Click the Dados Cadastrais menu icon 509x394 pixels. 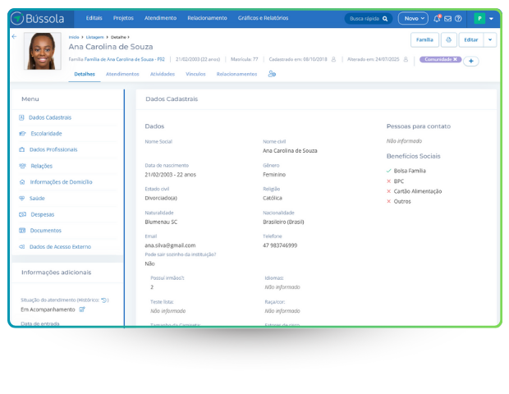21,117
